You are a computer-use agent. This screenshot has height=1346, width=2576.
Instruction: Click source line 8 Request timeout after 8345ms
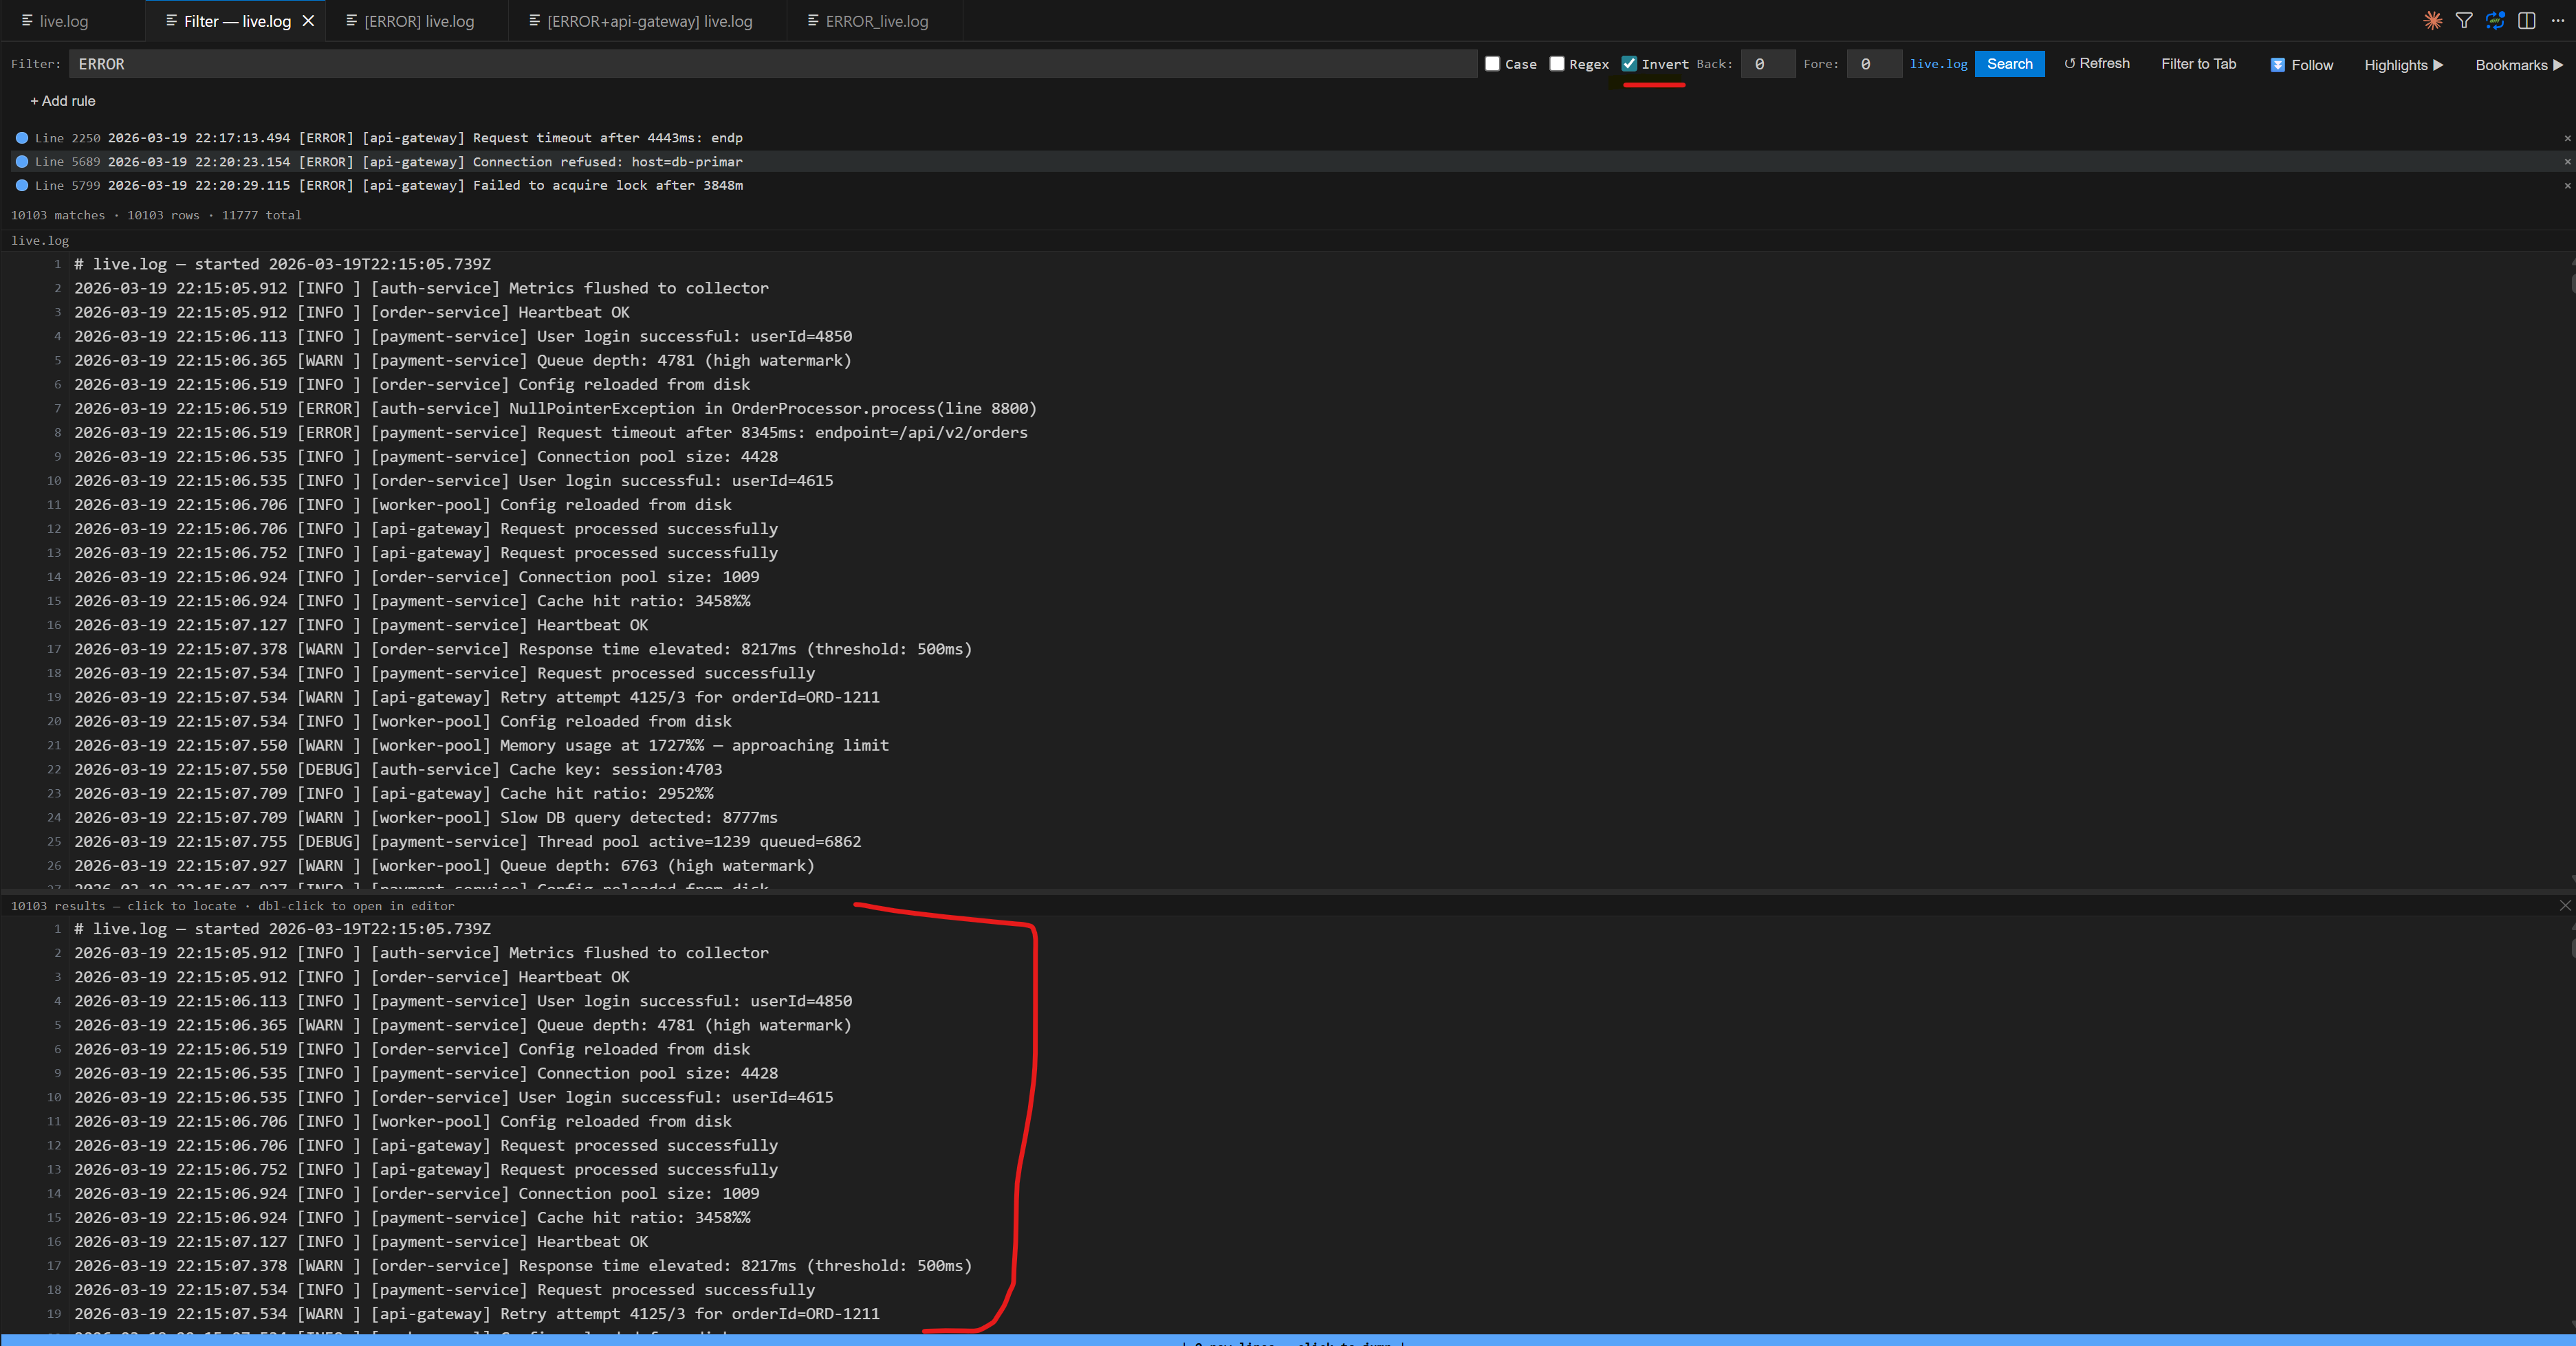click(x=551, y=433)
